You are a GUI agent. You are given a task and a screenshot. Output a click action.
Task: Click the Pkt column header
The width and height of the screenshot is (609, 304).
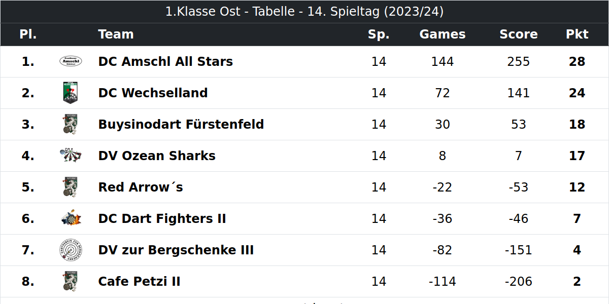coord(577,34)
